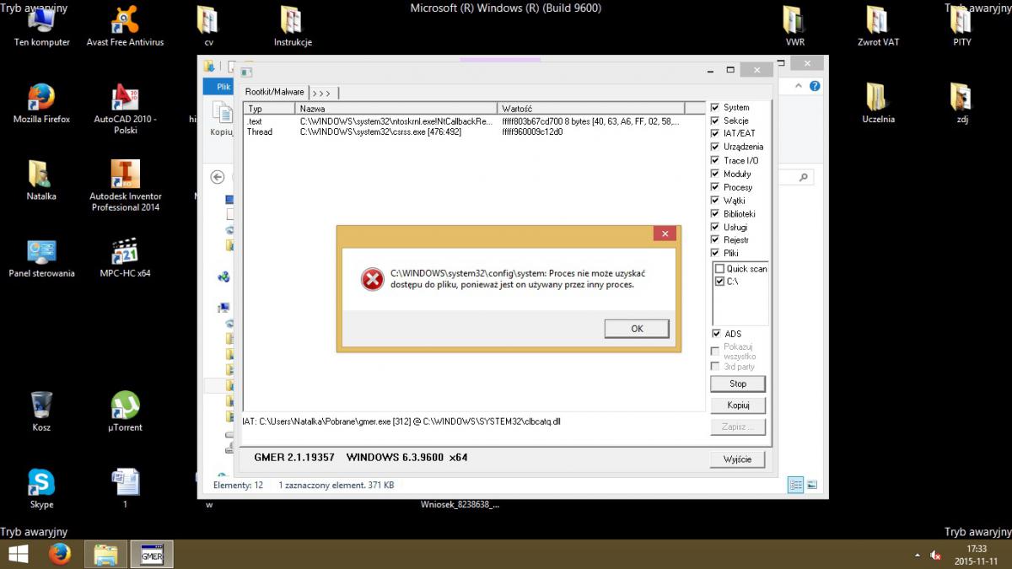Screen dimensions: 1012x569
Task: Click the Windows Start button
Action: [18, 554]
